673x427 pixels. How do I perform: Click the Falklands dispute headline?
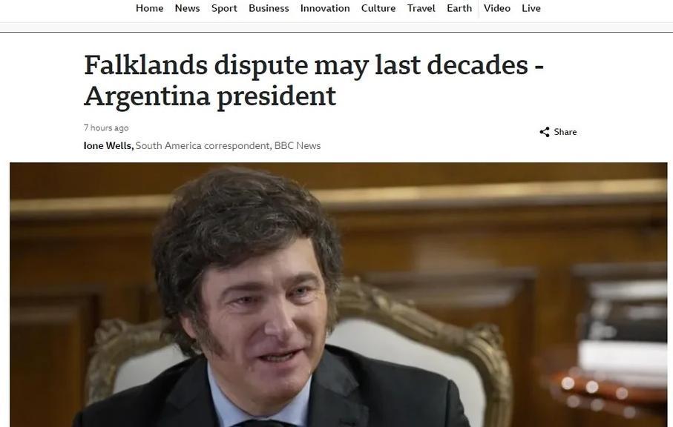pyautogui.click(x=314, y=80)
